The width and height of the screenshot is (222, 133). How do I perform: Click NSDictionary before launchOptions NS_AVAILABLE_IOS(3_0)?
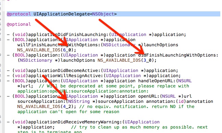pos(36,60)
